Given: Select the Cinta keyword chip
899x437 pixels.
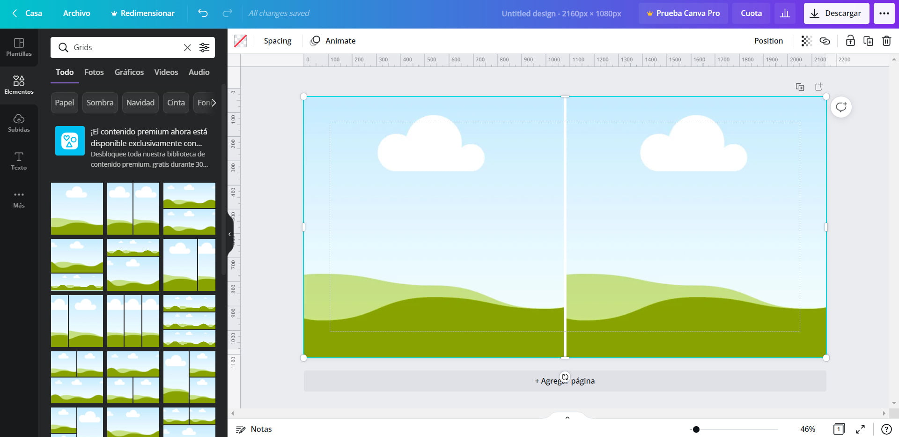Looking at the screenshot, I should pos(176,103).
